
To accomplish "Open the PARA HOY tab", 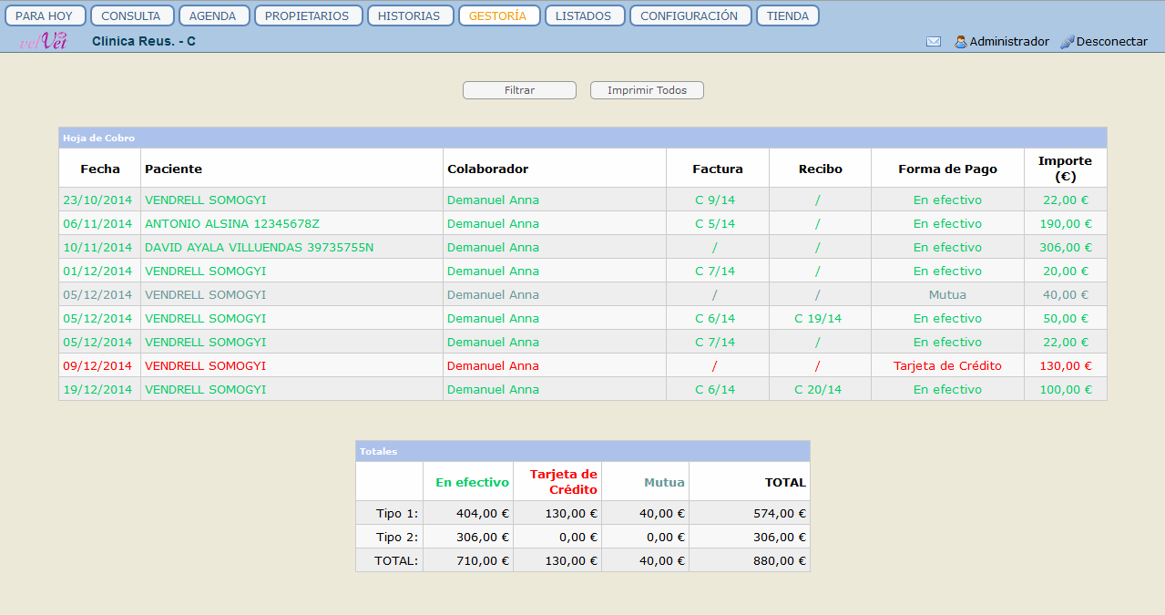I will 45,15.
